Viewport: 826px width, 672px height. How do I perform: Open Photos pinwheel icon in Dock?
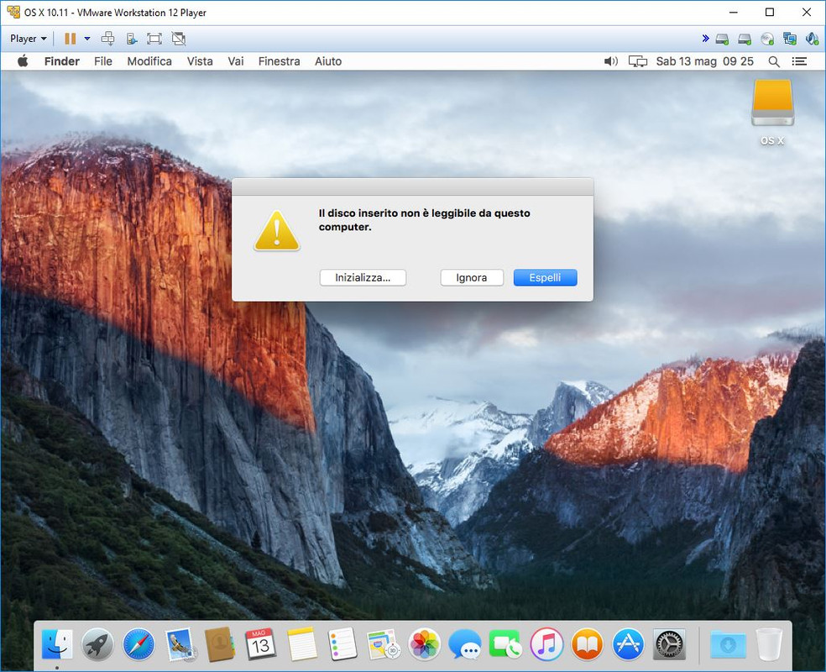(424, 643)
